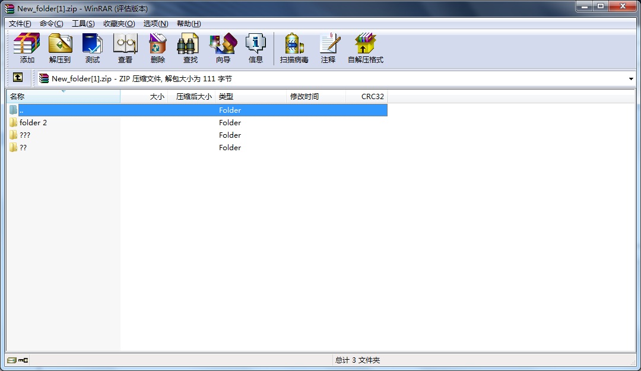Launch the Wizard (向导) tool
This screenshot has height=371, width=641.
[x=223, y=48]
